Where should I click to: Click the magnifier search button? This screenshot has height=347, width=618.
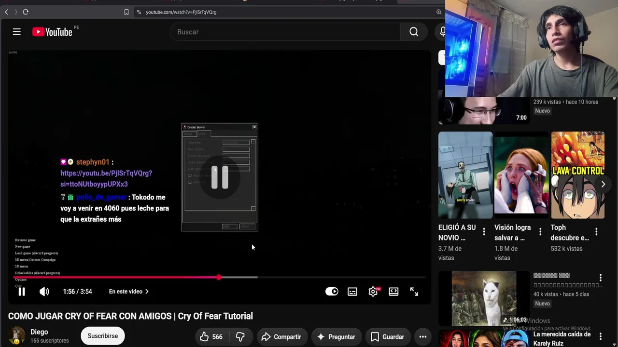(x=414, y=32)
